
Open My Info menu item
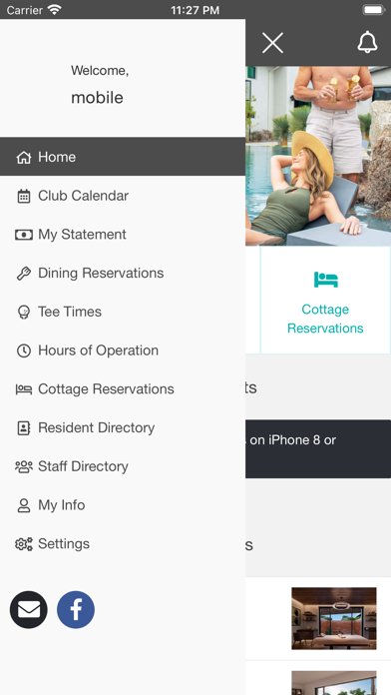tap(123, 505)
